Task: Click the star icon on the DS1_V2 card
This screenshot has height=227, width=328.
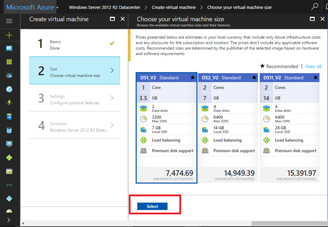Action: coord(192,78)
